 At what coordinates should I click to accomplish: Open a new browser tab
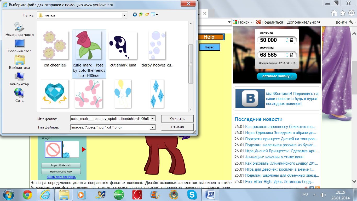pos(212,13)
